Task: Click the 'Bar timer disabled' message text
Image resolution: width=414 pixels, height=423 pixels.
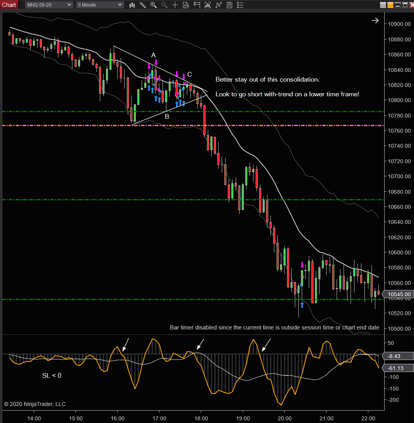Action: tap(274, 327)
